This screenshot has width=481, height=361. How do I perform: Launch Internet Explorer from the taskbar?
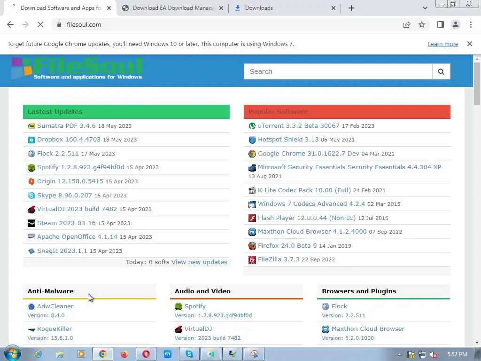click(x=38, y=354)
